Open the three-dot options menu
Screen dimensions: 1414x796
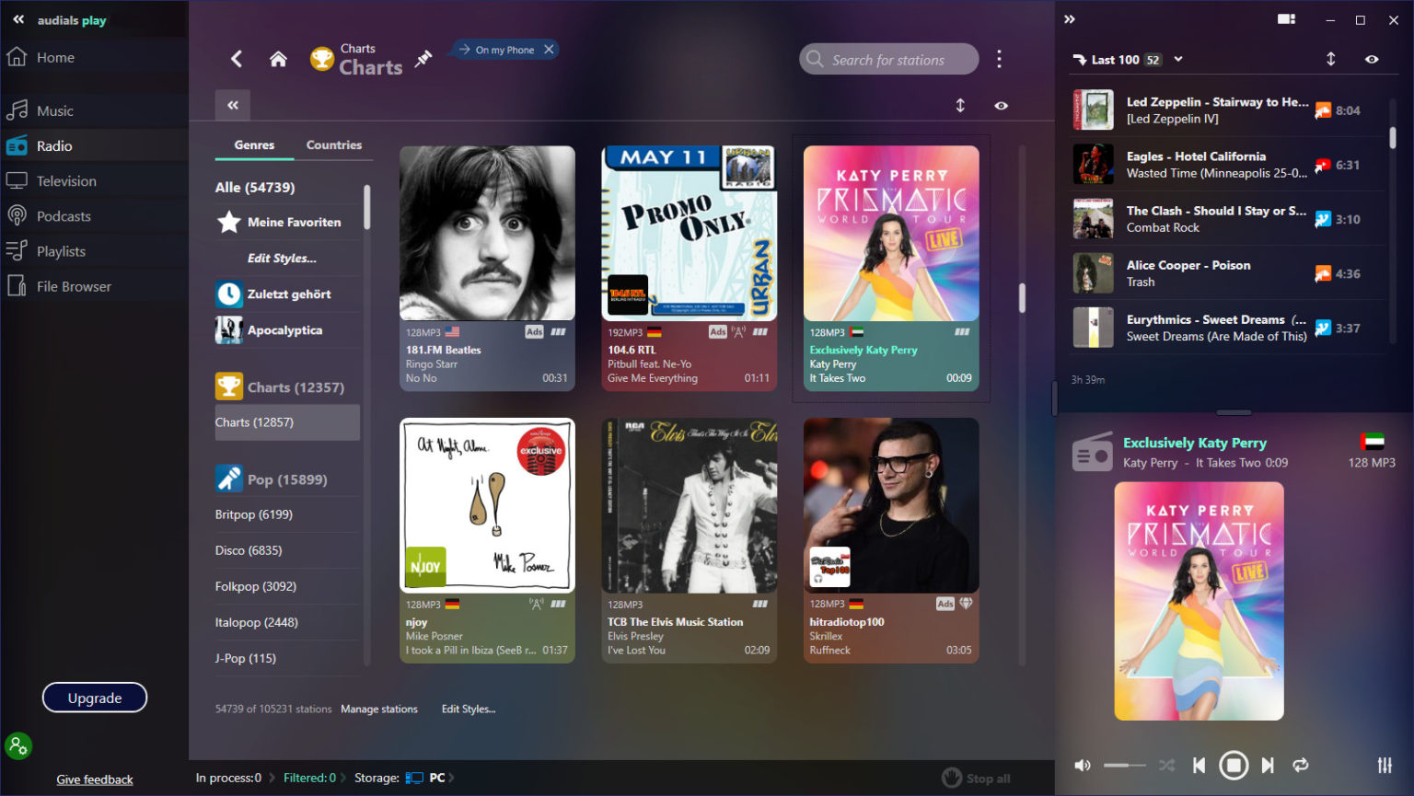click(x=999, y=58)
